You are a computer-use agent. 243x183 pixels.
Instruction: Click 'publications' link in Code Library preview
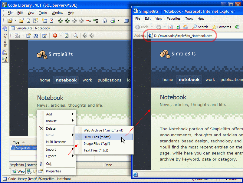pos(110,80)
